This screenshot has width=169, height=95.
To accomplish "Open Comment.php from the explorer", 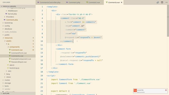I will pos(12,20).
